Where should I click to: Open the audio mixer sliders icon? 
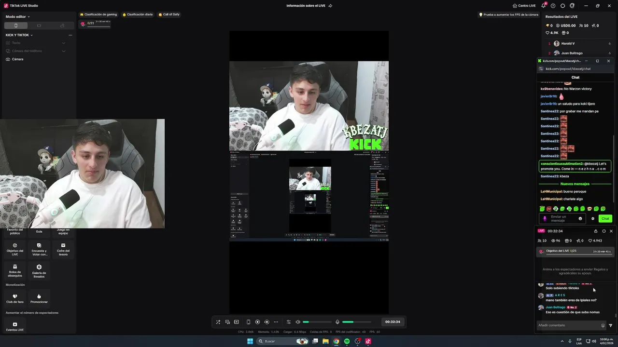click(289, 322)
